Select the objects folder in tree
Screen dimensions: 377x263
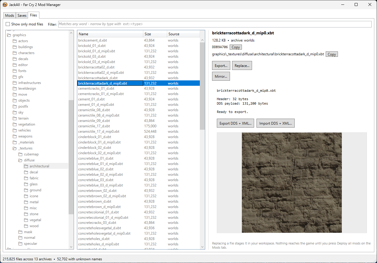click(24, 100)
